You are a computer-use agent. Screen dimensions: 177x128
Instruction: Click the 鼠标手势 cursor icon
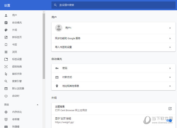point(6,74)
